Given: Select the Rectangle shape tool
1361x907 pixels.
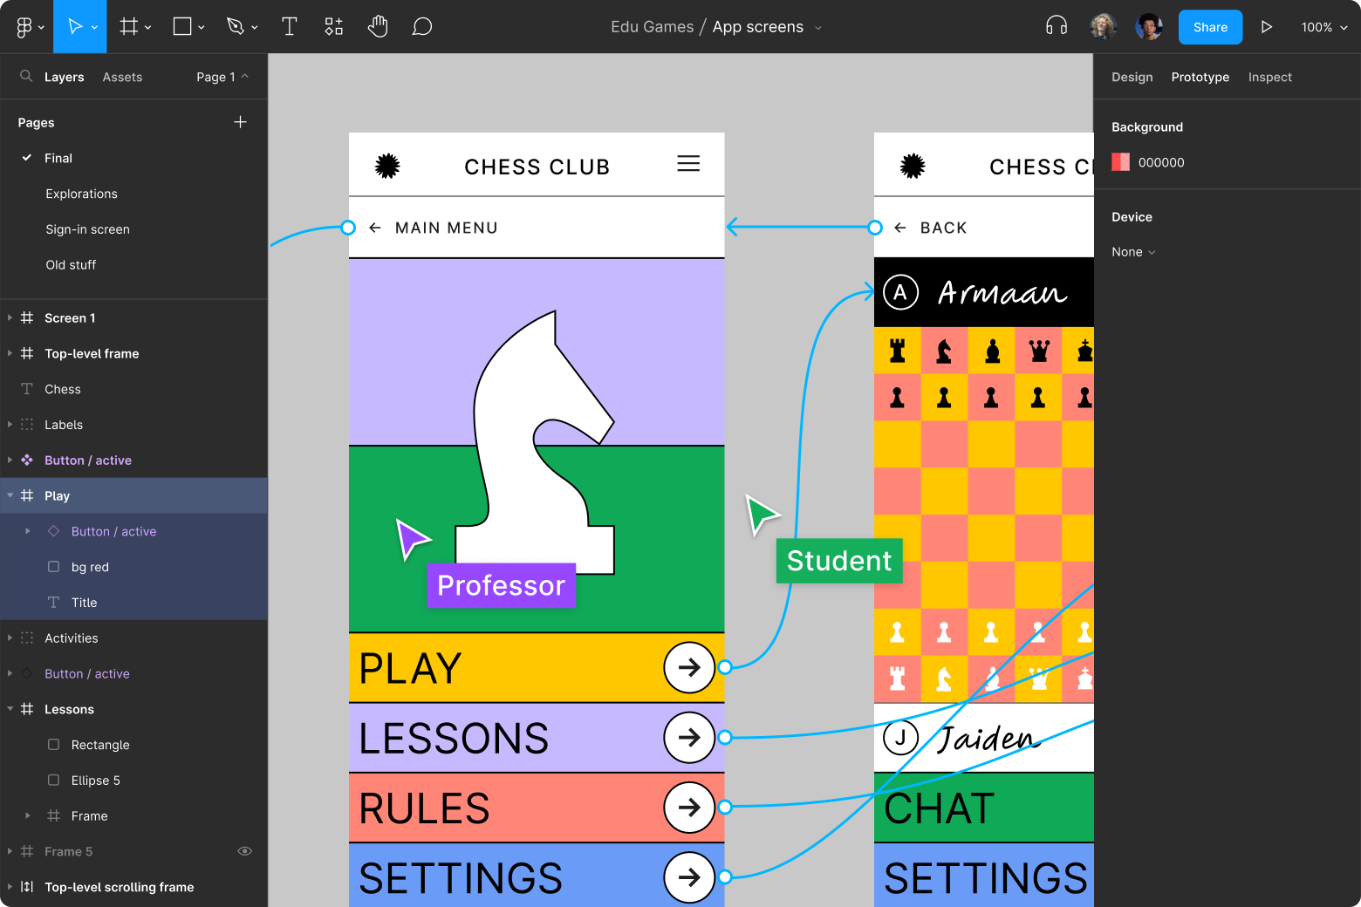Looking at the screenshot, I should click(x=182, y=26).
